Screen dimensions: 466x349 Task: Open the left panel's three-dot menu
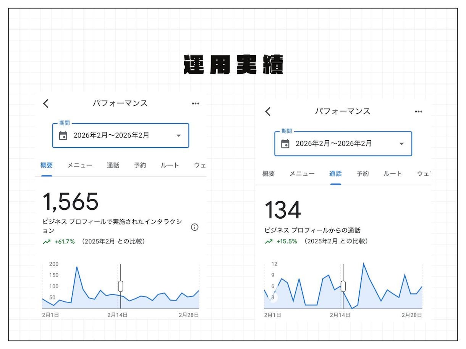(x=196, y=103)
